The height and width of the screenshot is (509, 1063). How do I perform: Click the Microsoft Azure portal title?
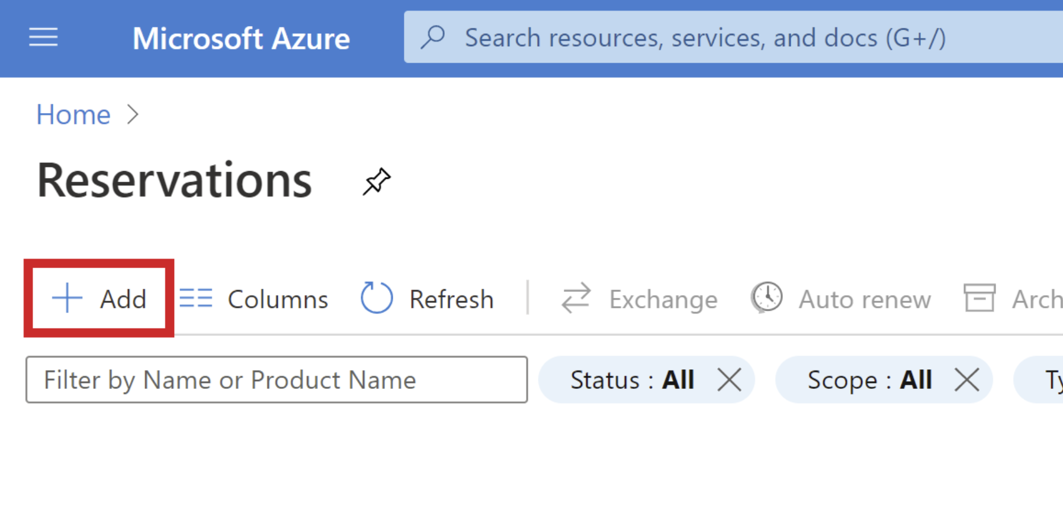[x=241, y=38]
